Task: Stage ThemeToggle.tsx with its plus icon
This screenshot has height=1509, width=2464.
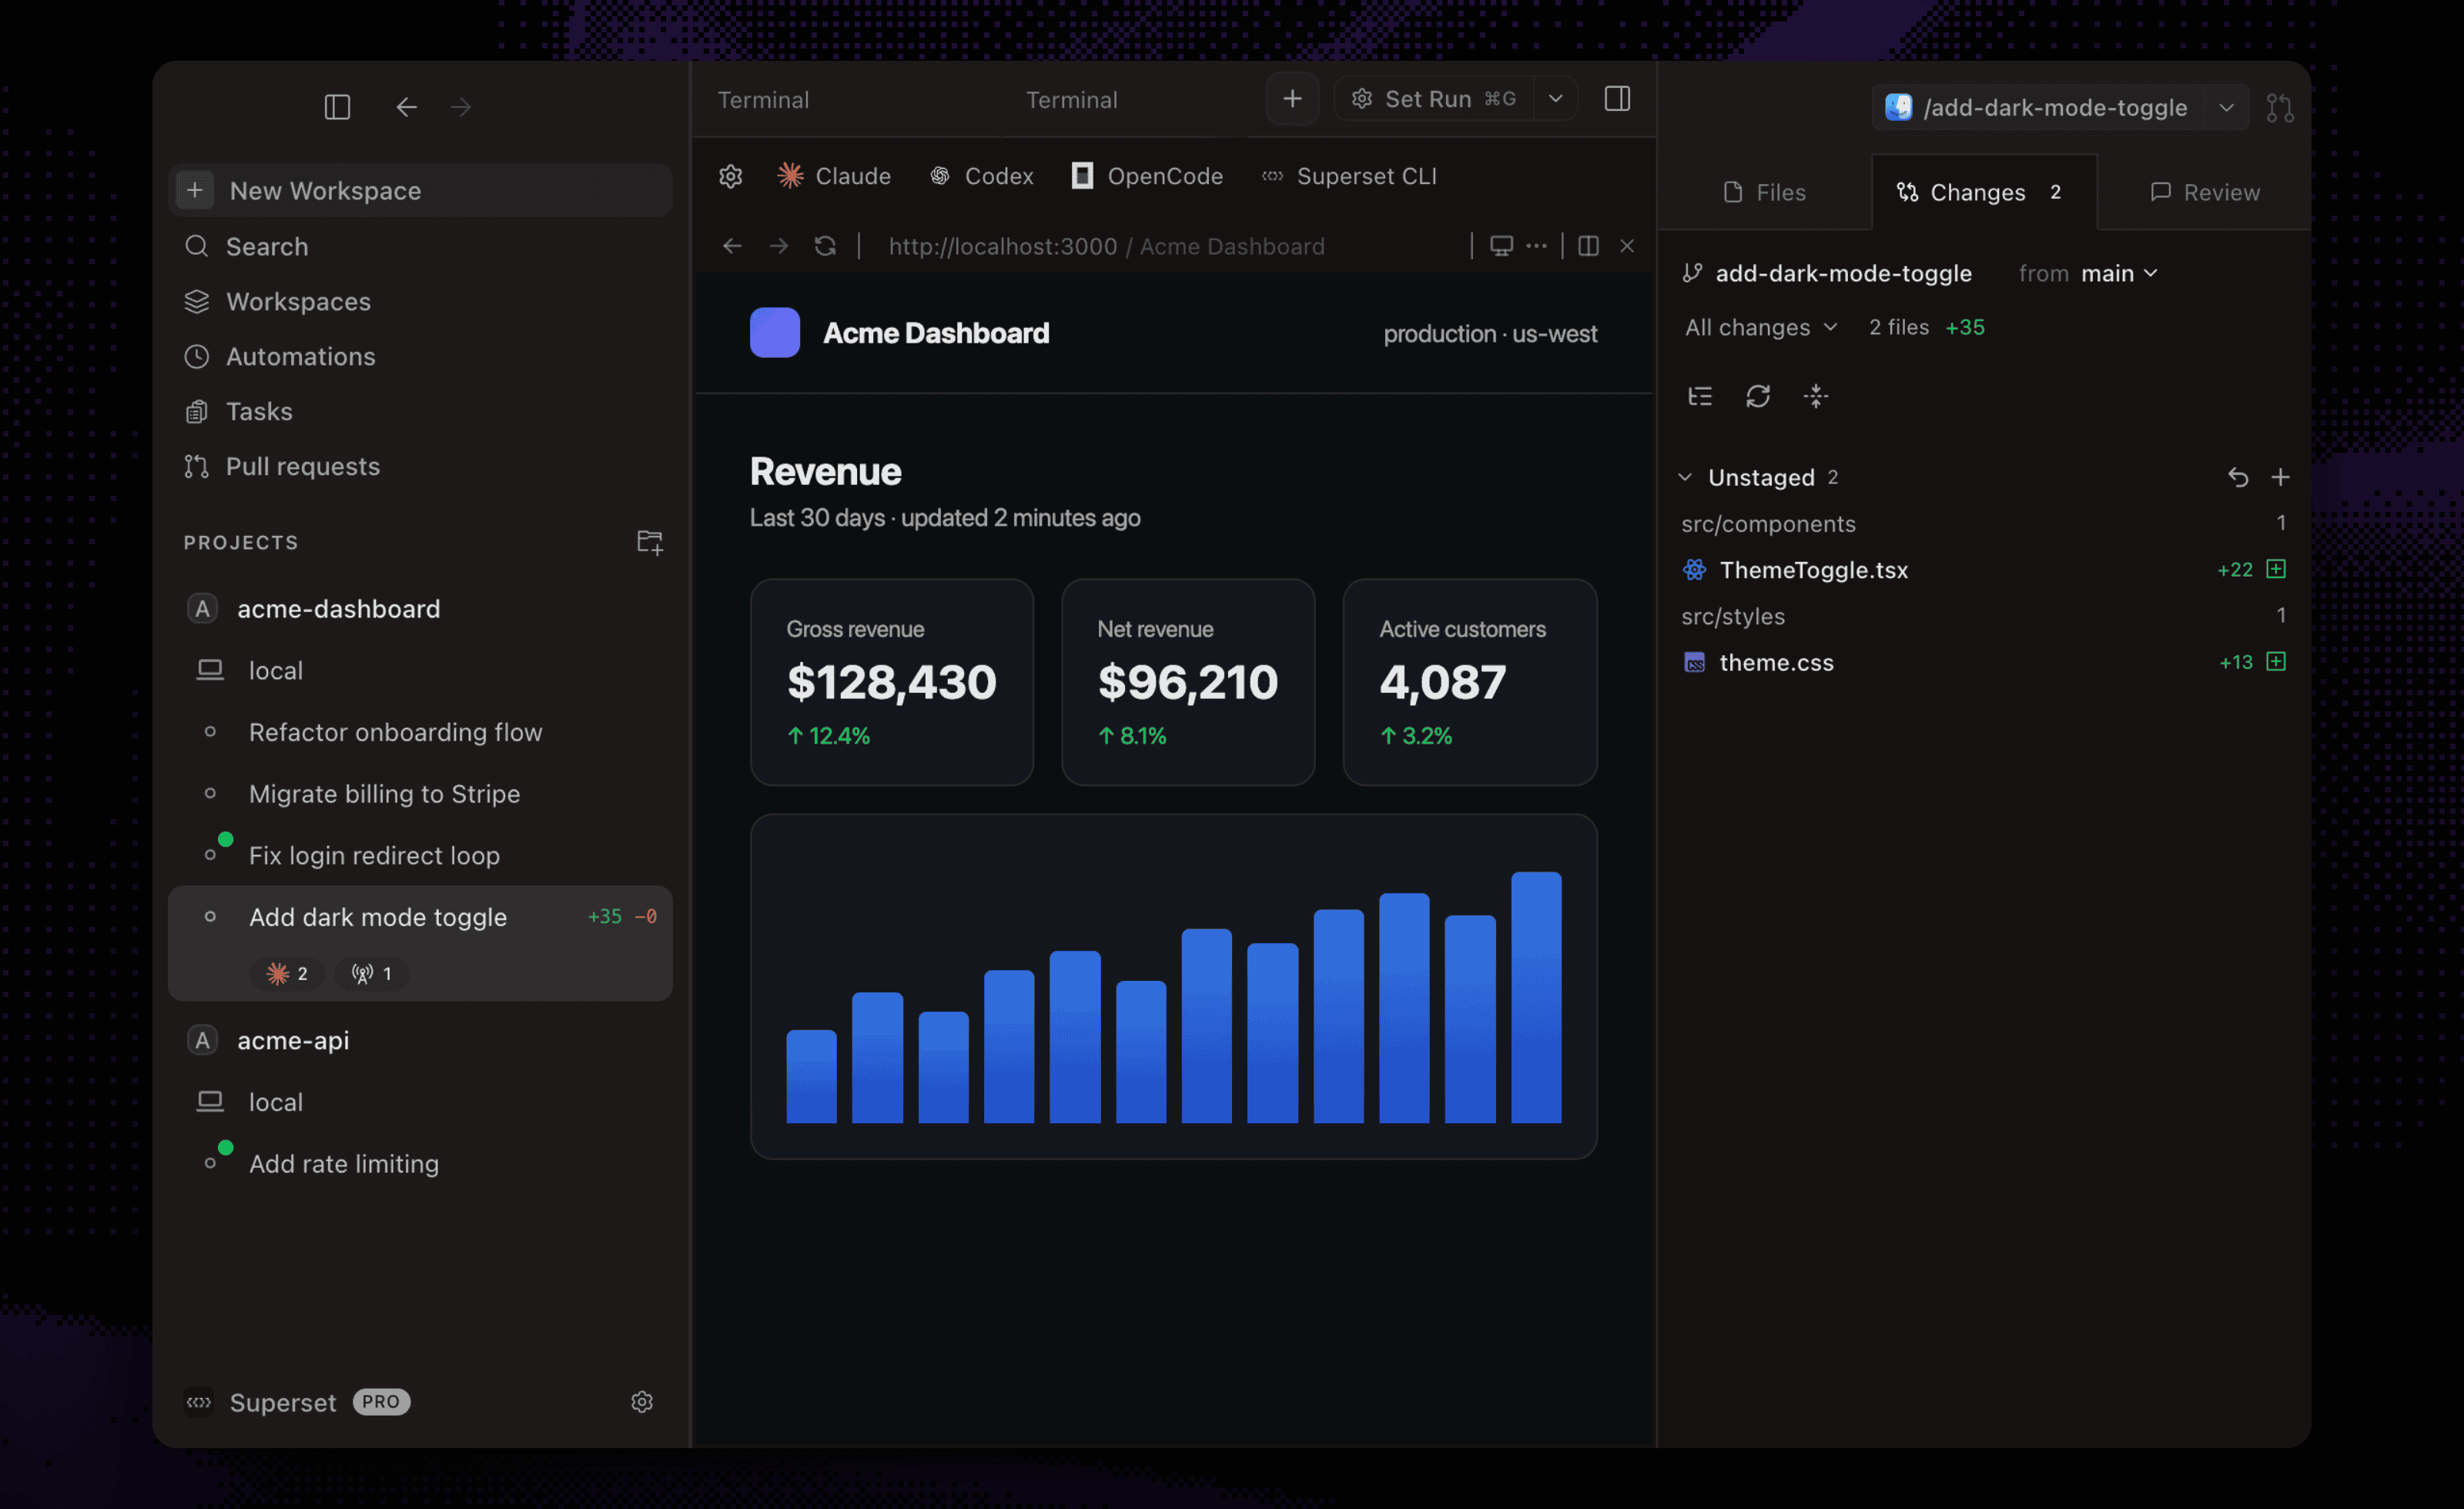Action: (2276, 569)
